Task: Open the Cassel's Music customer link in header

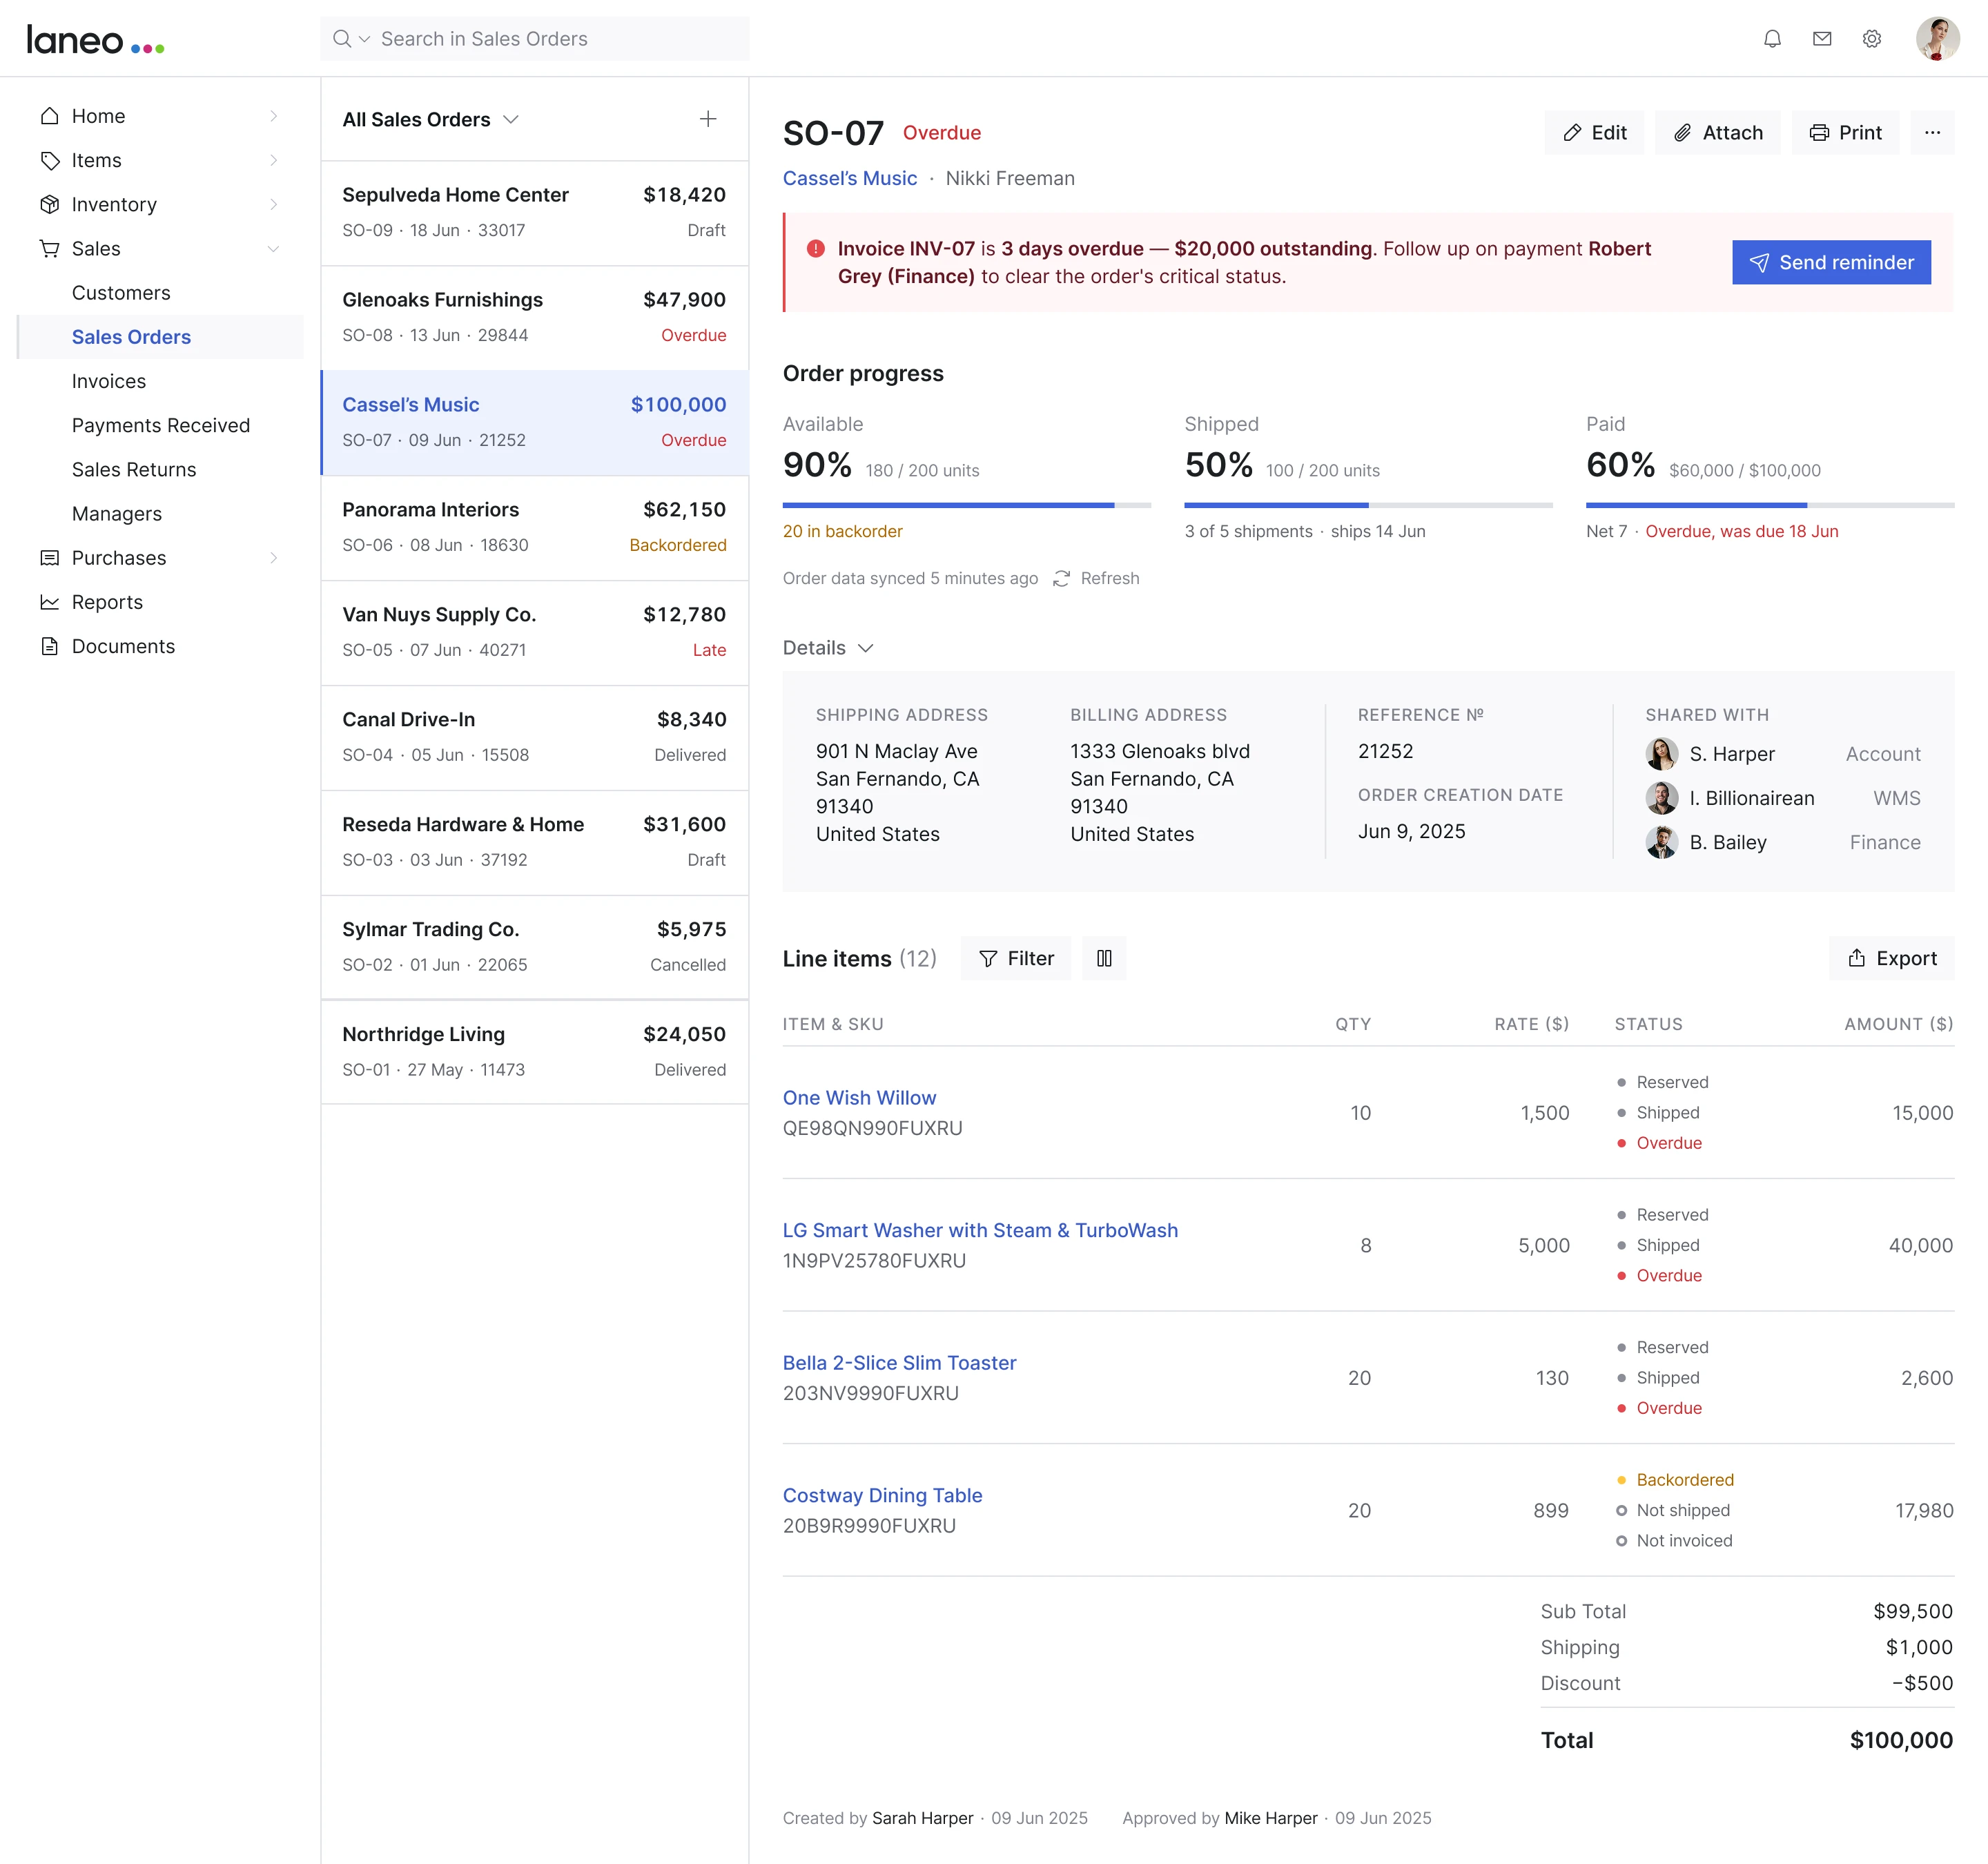Action: coord(849,178)
